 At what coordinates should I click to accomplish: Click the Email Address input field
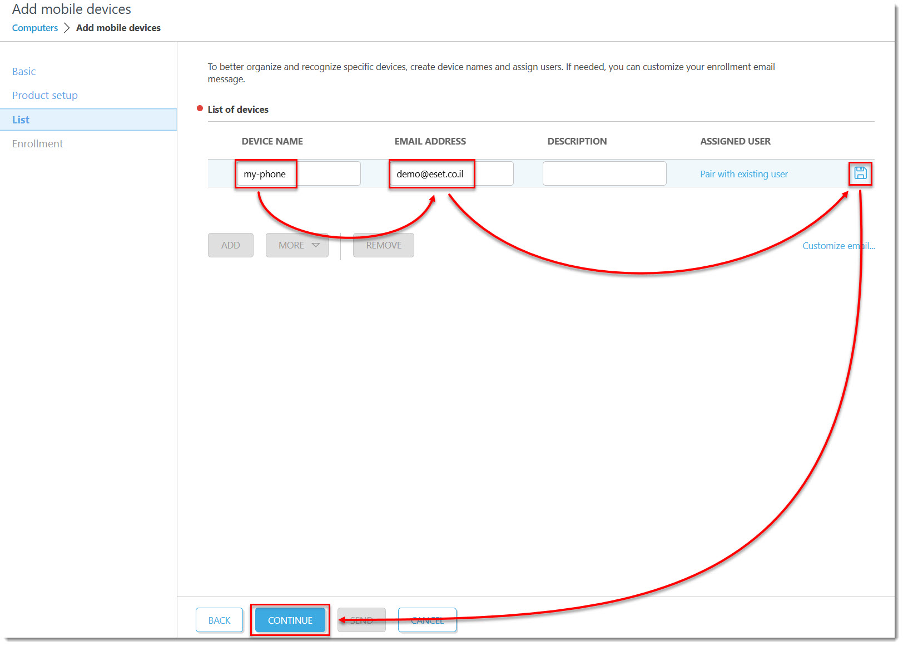pos(451,173)
